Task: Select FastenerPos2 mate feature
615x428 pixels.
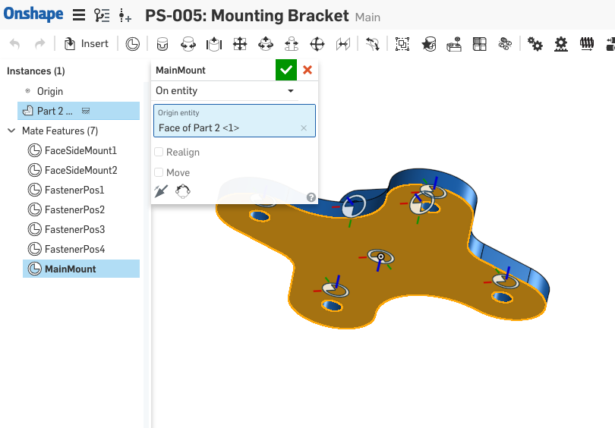Action: [x=74, y=209]
